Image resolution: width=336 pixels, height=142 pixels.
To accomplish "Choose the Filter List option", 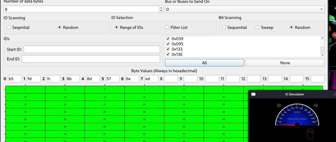I will [176, 27].
